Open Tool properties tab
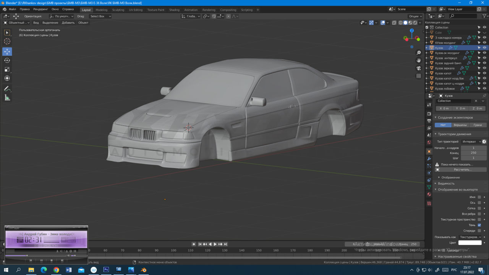489x275 pixels. coord(429,105)
